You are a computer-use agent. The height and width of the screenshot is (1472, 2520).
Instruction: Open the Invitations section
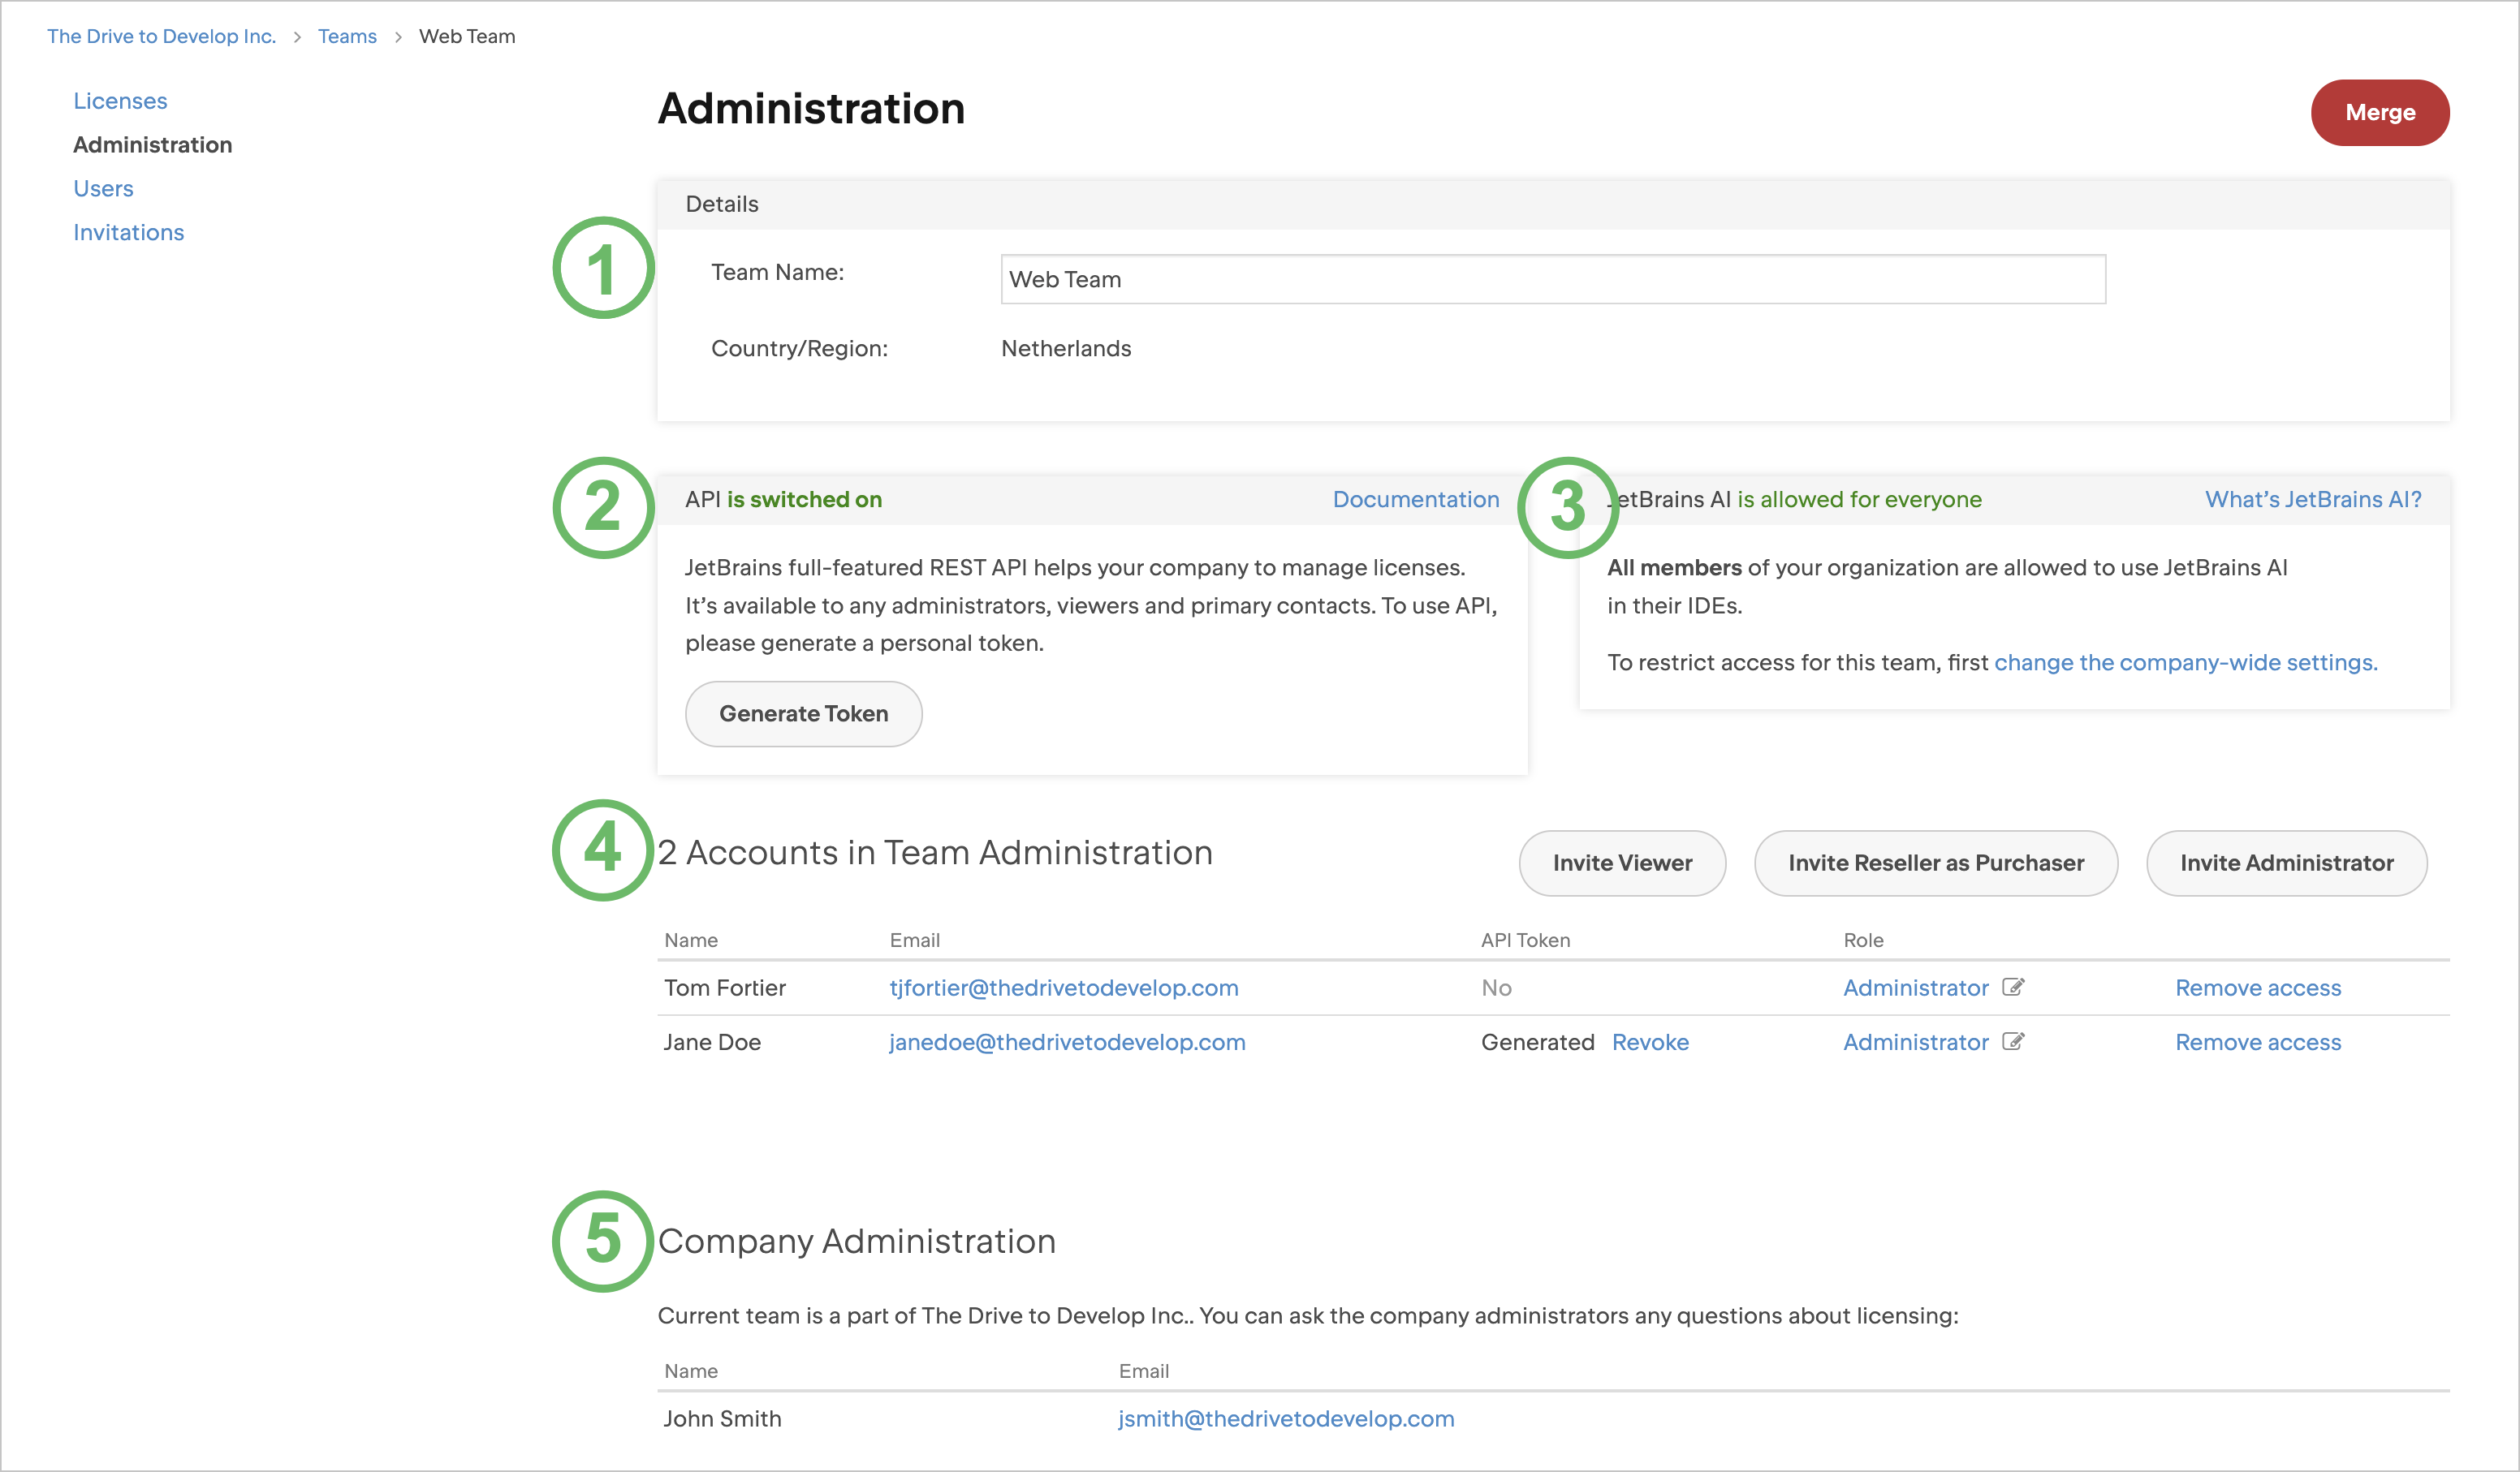click(x=128, y=232)
